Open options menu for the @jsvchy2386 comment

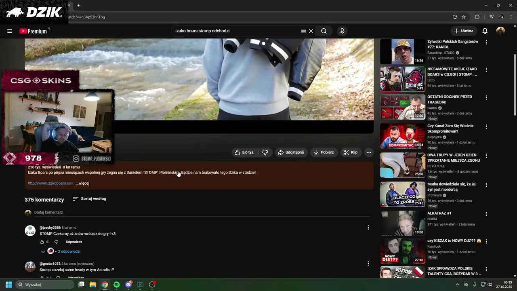pyautogui.click(x=368, y=228)
